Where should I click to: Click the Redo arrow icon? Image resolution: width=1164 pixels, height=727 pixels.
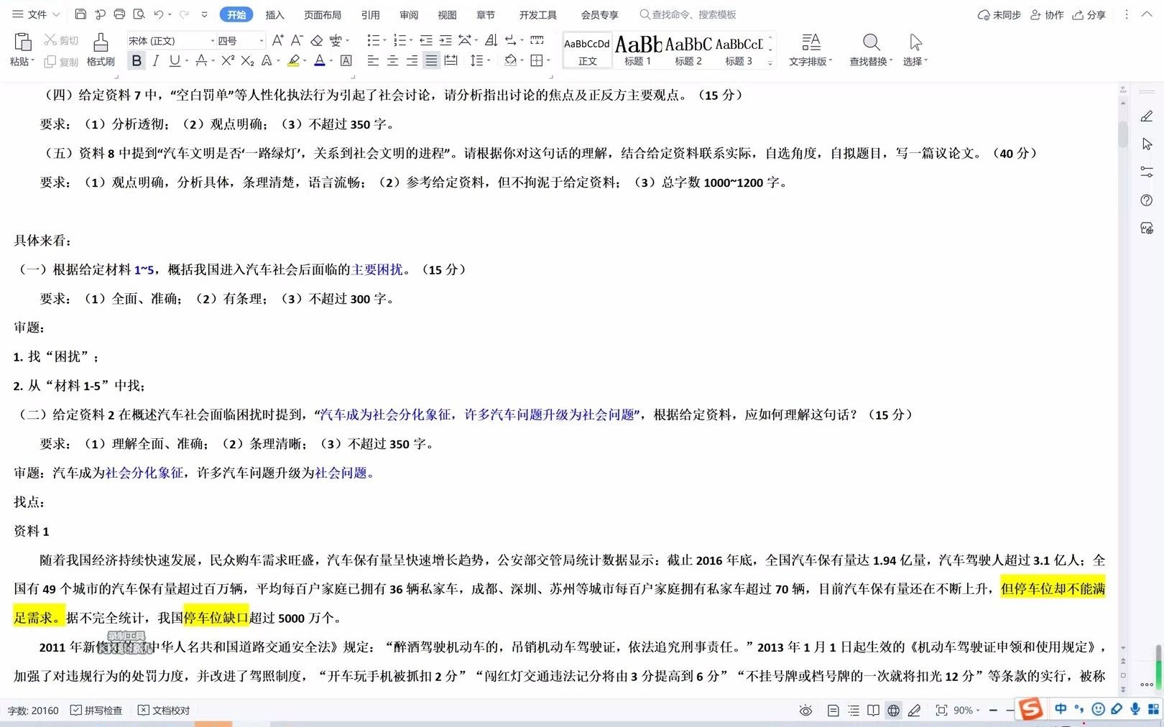(184, 14)
